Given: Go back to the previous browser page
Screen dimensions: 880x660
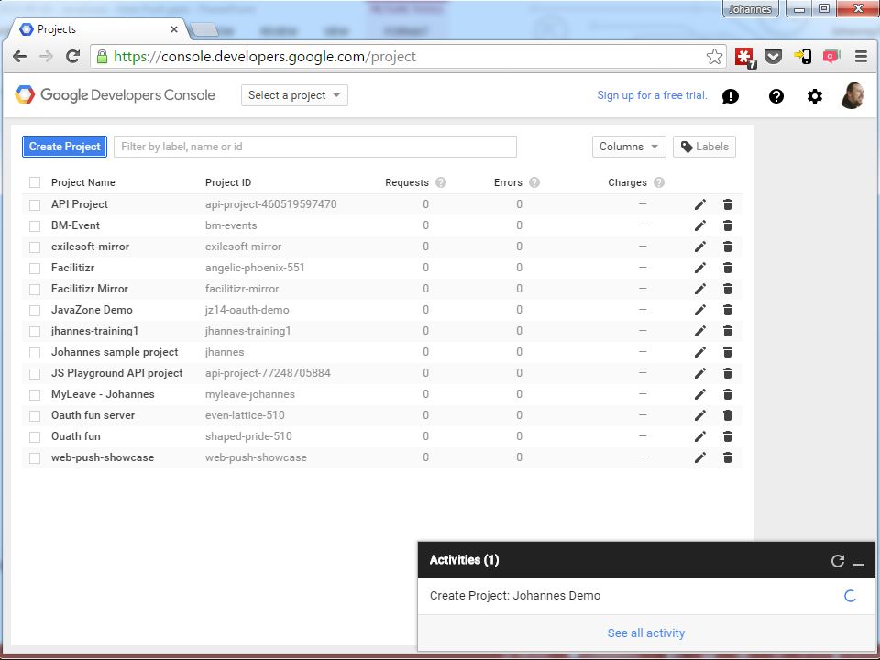Looking at the screenshot, I should point(19,56).
